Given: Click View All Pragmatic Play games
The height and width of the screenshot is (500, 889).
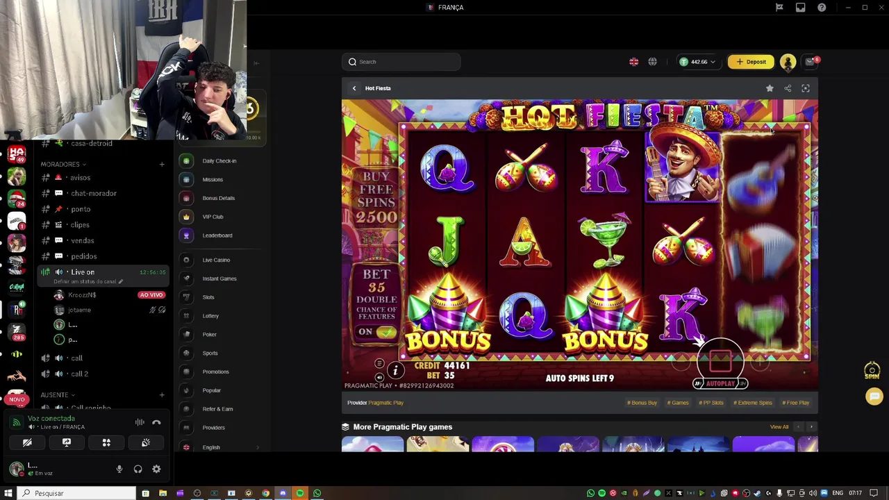Looking at the screenshot, I should 779,427.
